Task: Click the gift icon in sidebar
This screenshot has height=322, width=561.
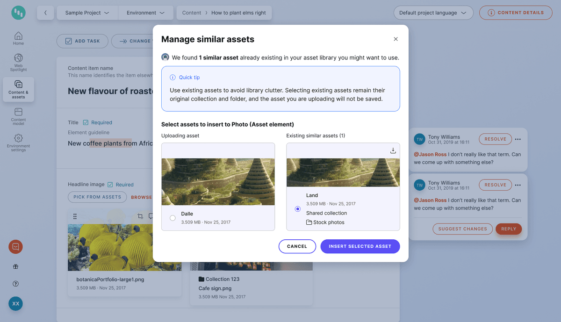Action: click(15, 267)
